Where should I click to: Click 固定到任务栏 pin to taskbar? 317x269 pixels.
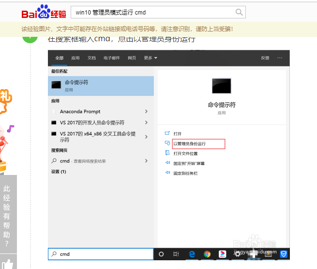point(185,174)
